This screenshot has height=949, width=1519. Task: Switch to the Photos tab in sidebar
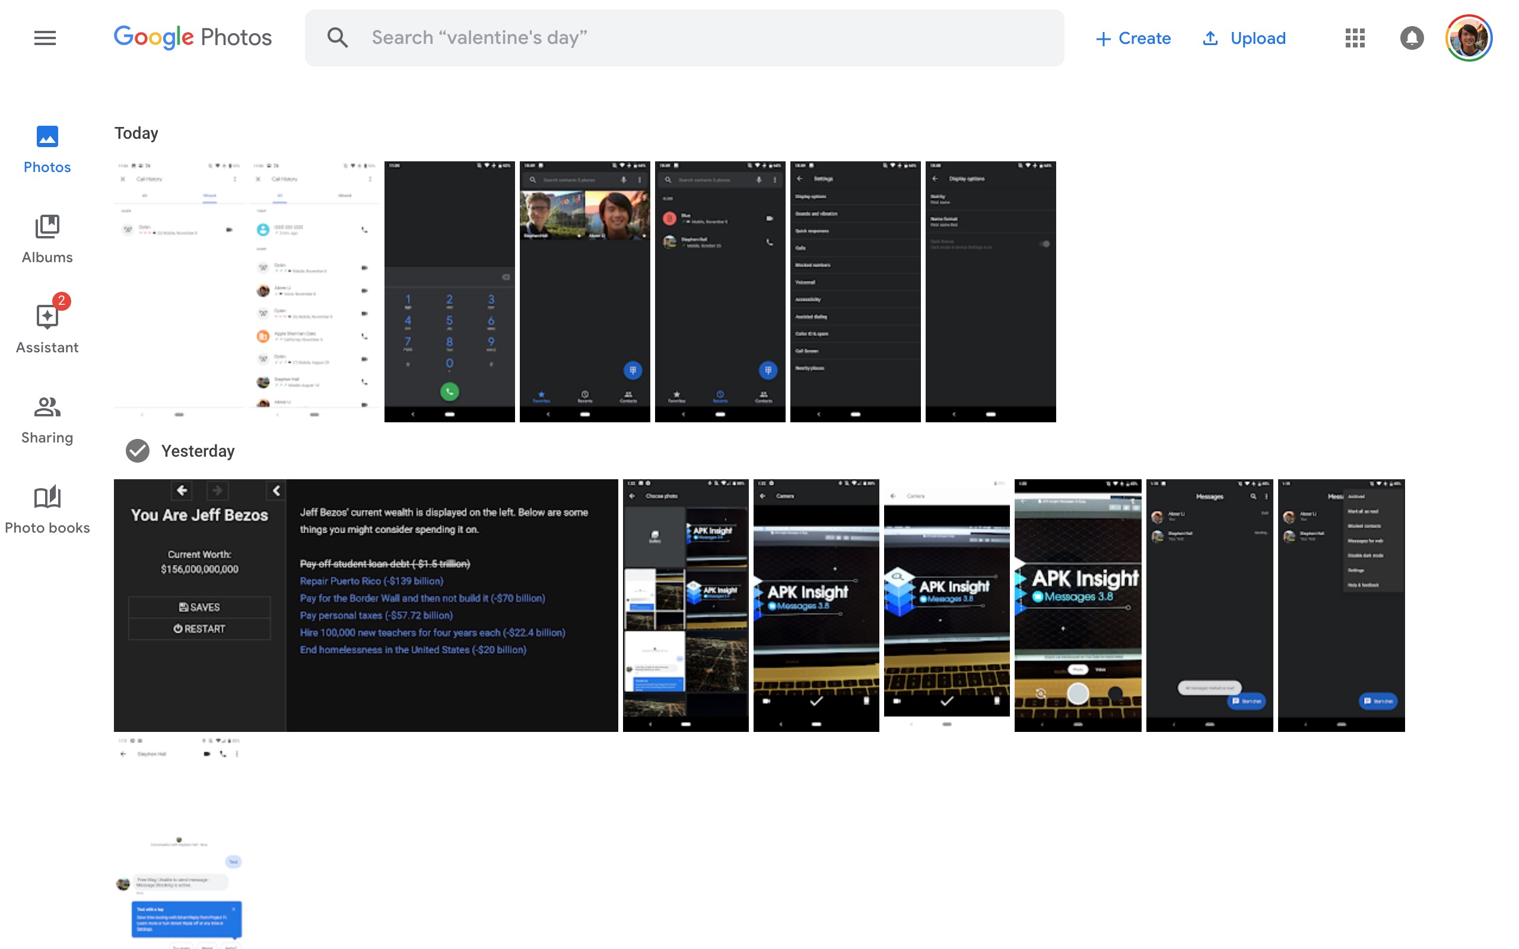[x=47, y=151]
